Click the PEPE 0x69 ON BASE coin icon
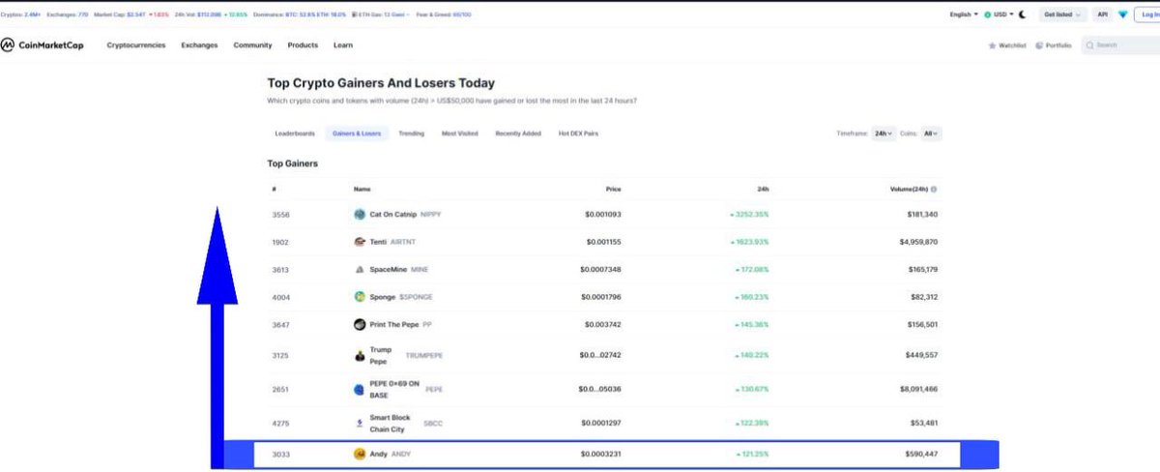The image size is (1160, 472). 360,389
